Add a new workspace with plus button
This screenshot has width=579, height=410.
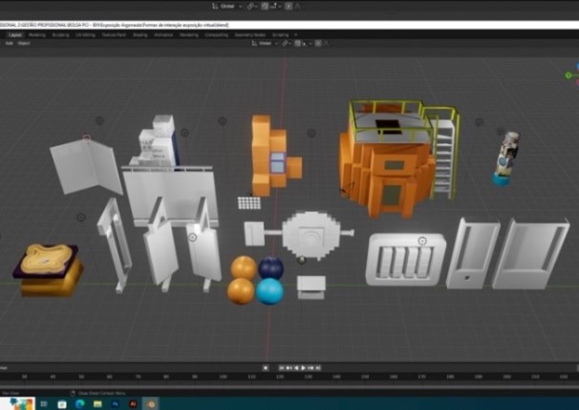pos(295,34)
